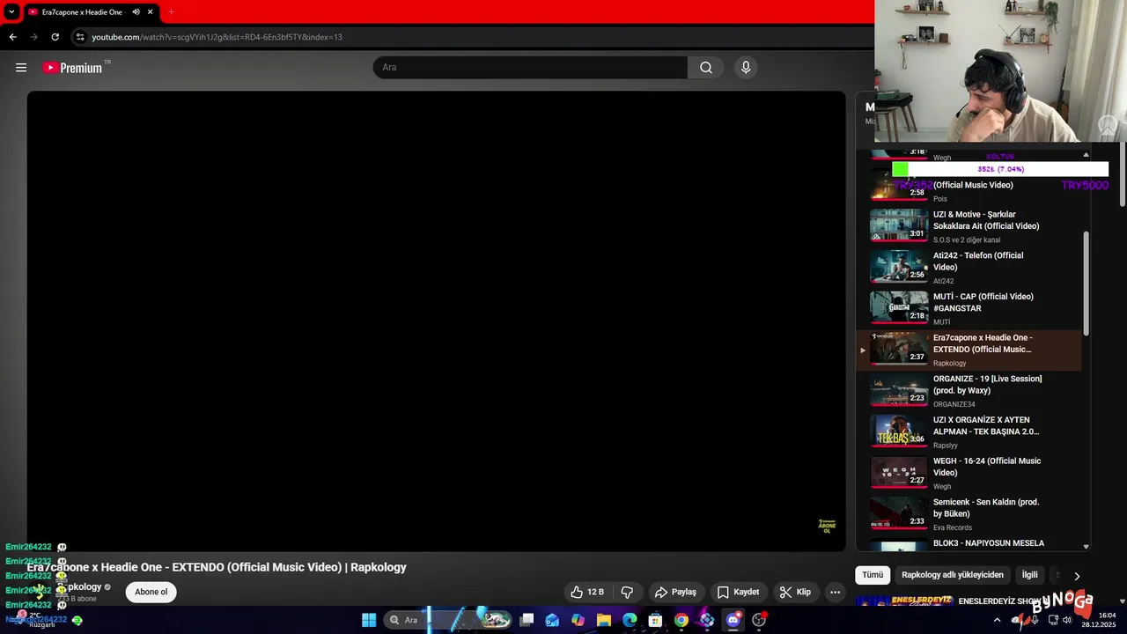Viewport: 1127px width, 634px height.
Task: Open the YouTube hamburger guide menu
Action: 21,68
